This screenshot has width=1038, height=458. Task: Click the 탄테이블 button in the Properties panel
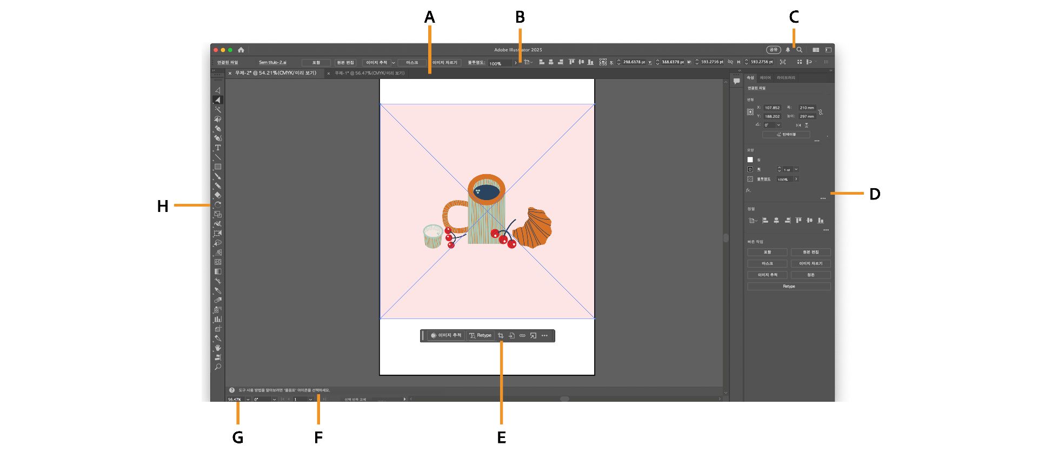[x=786, y=134]
